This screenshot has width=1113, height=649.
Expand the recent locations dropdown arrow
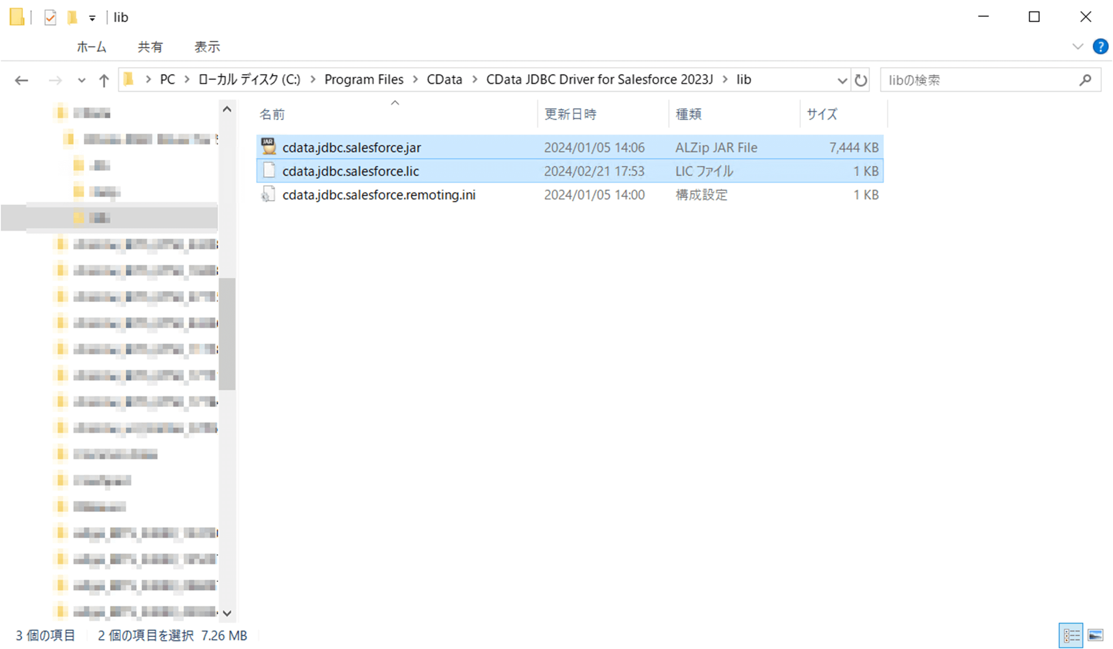click(x=81, y=81)
